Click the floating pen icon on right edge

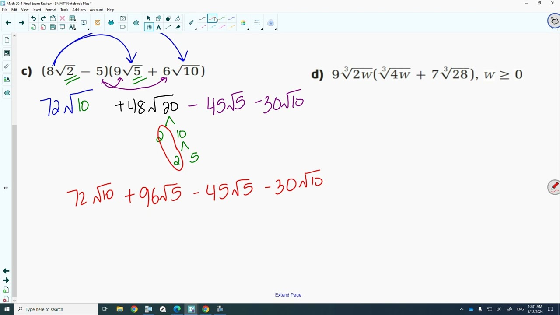click(554, 187)
